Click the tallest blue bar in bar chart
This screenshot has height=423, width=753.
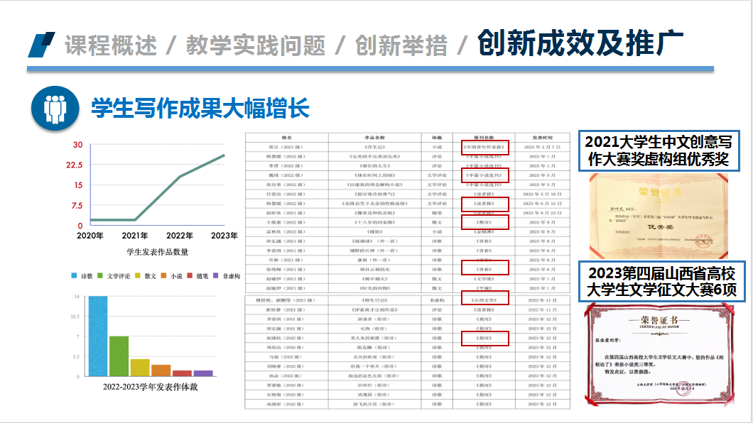click(x=97, y=336)
